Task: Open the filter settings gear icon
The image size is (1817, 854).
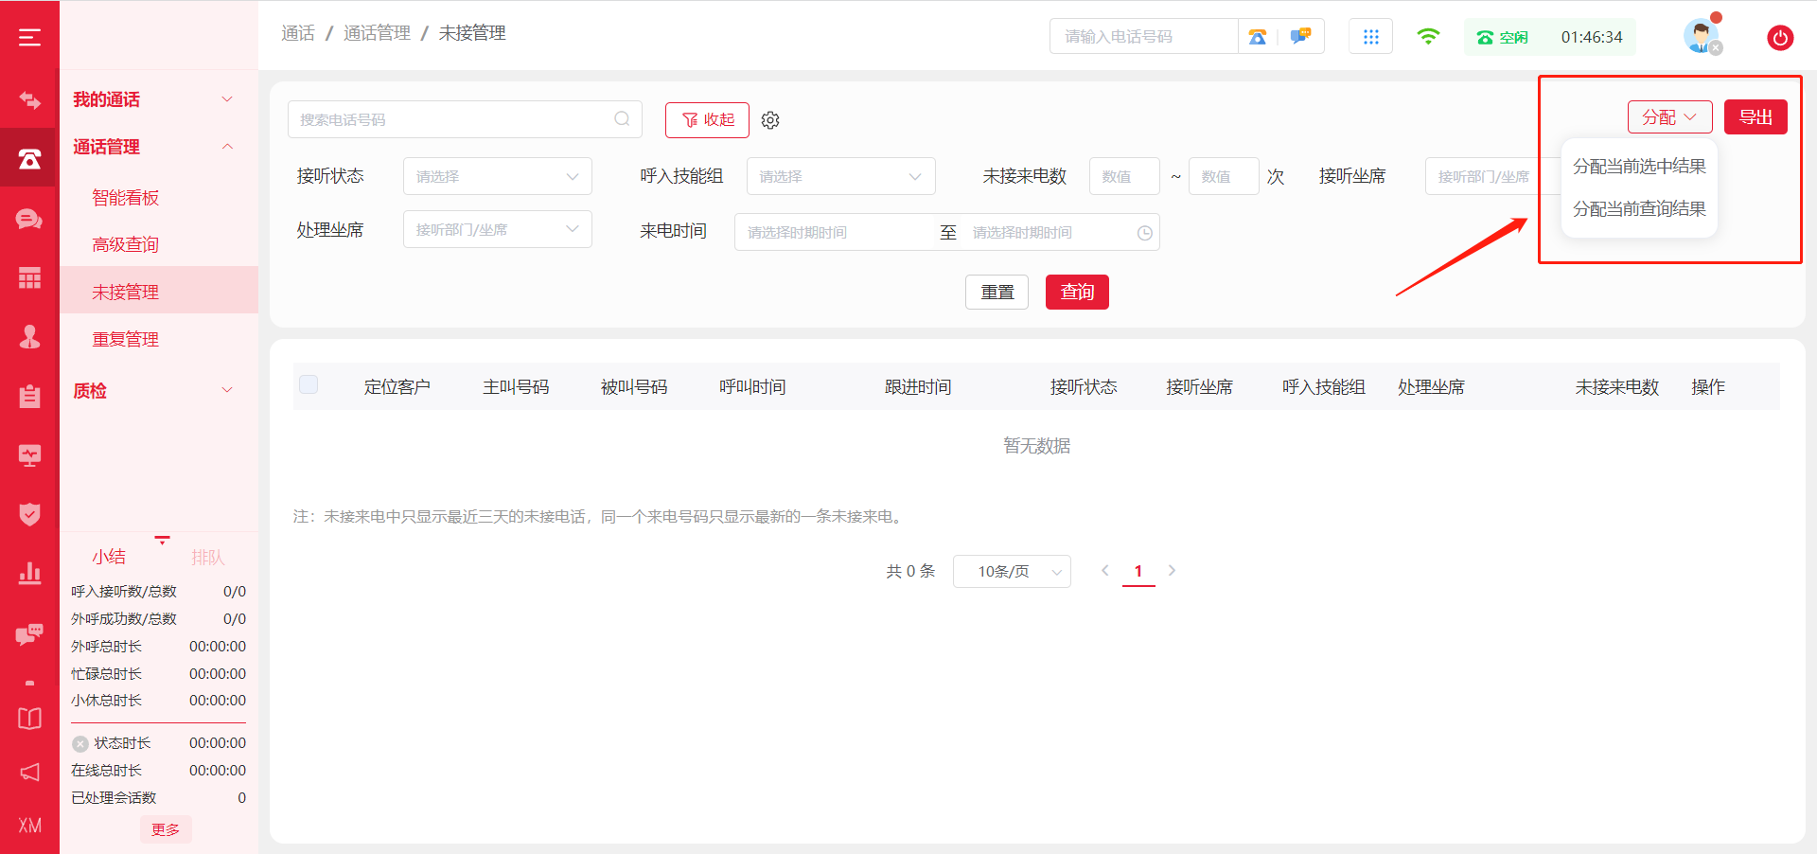Action: [770, 120]
